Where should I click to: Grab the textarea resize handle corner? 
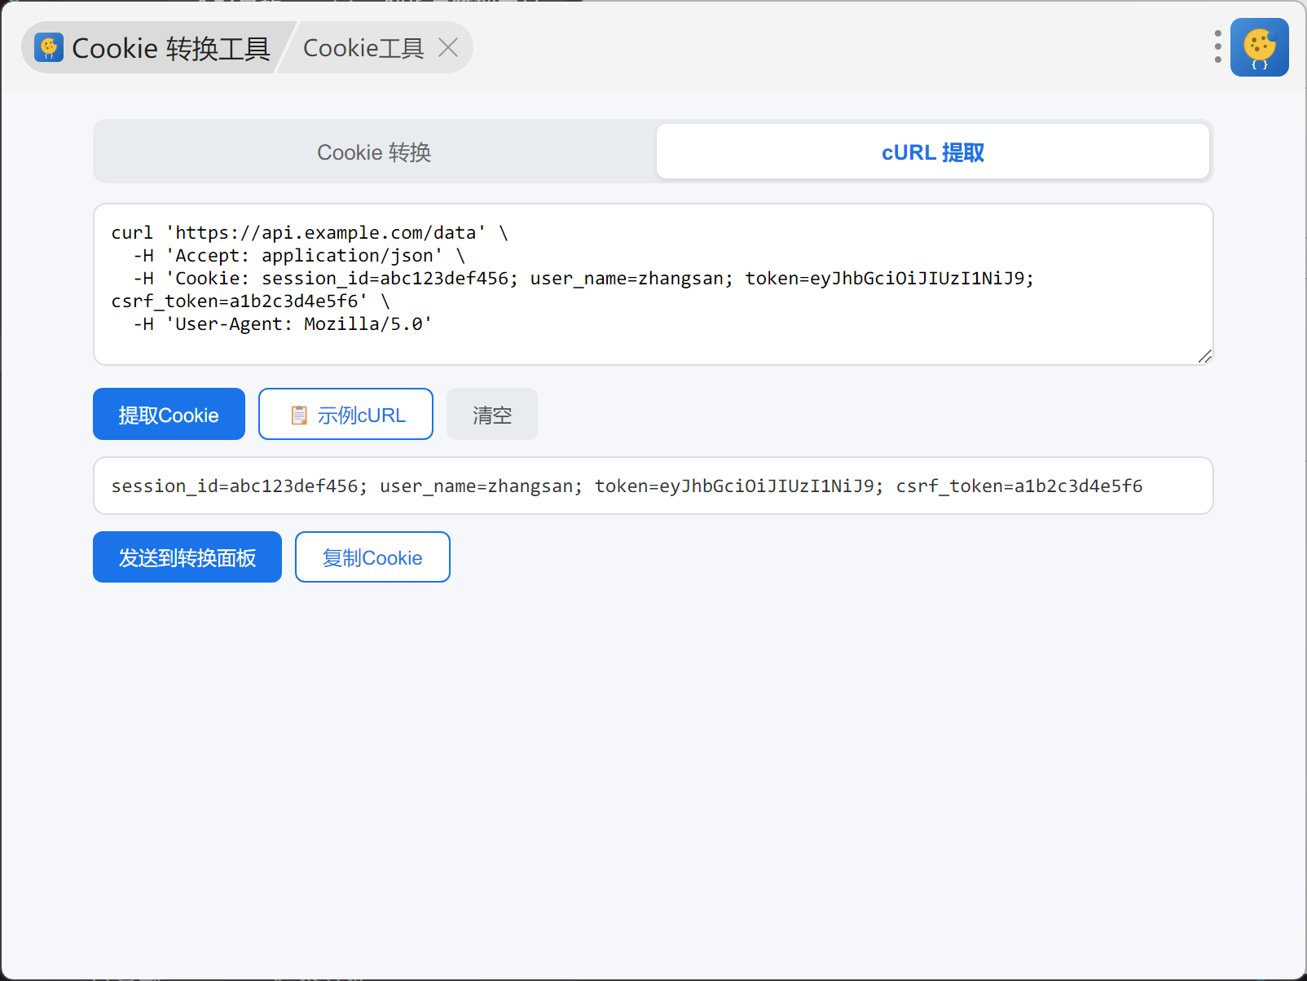click(1204, 356)
